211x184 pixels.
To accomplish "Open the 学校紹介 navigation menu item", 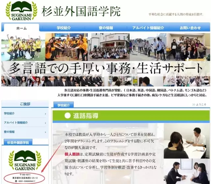I will click(x=64, y=28).
